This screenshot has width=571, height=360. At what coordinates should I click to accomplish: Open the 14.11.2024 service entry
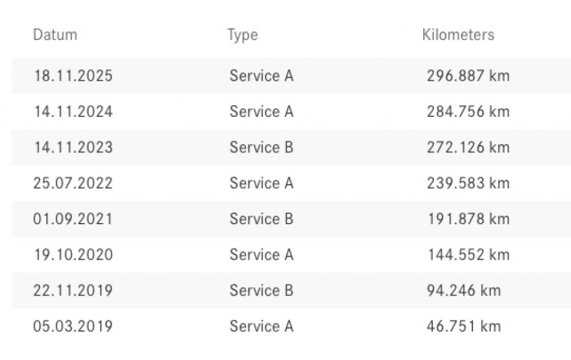[x=291, y=111]
